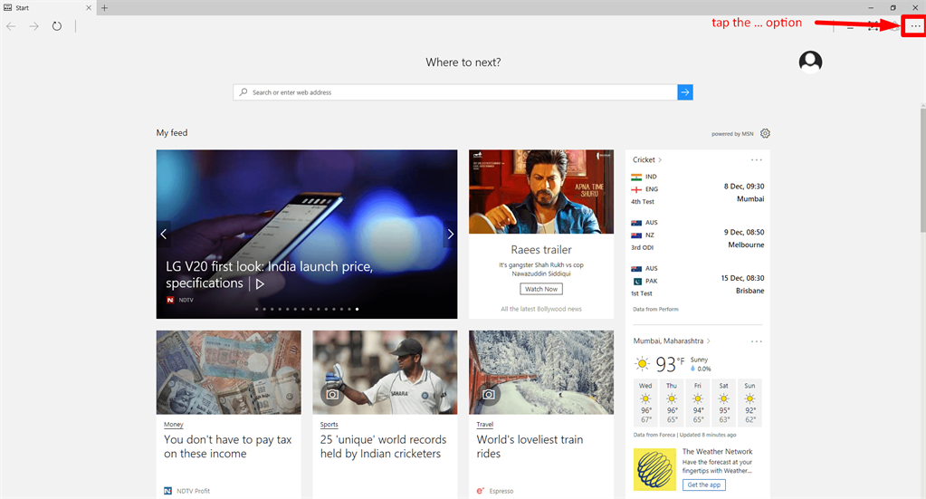Open My feed settings gear

pos(766,133)
